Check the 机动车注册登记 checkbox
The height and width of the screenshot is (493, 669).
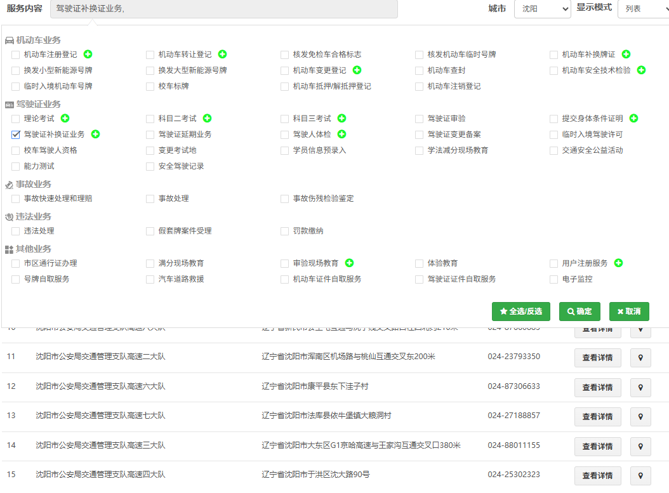16,55
